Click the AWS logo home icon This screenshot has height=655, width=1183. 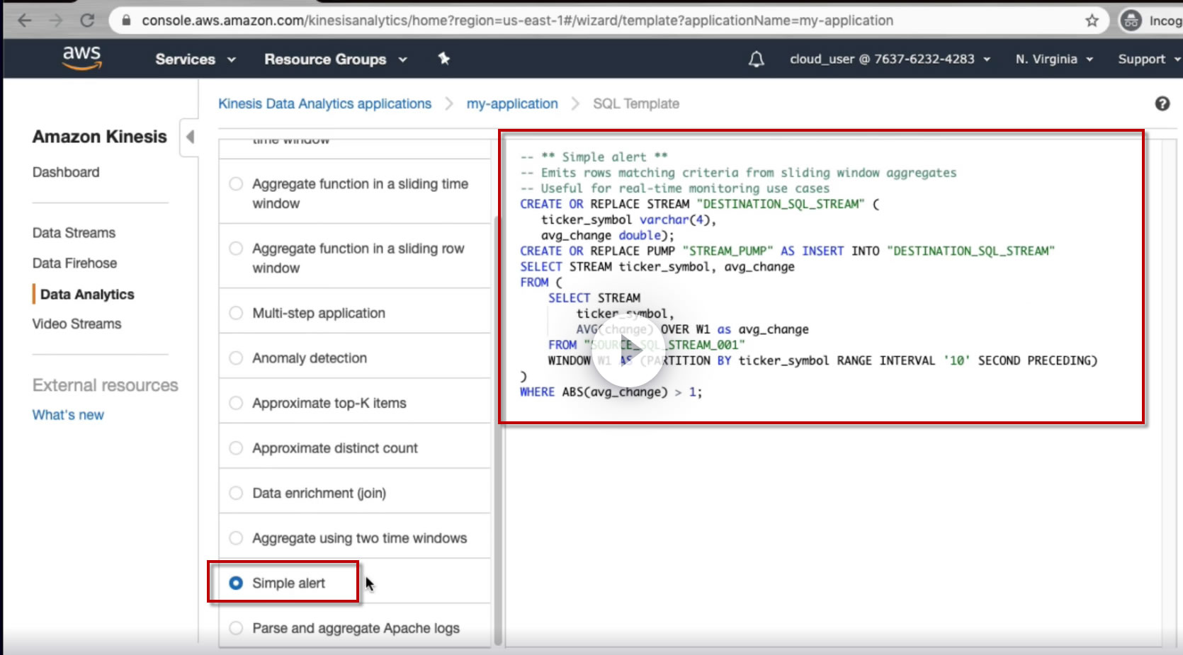[x=81, y=58]
